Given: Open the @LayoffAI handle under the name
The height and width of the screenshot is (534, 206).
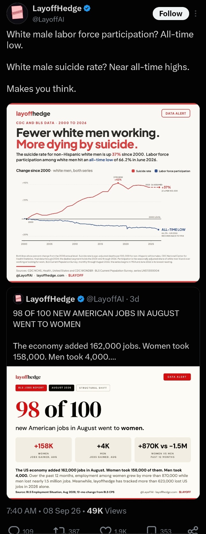Looking at the screenshot, I should pos(48,19).
